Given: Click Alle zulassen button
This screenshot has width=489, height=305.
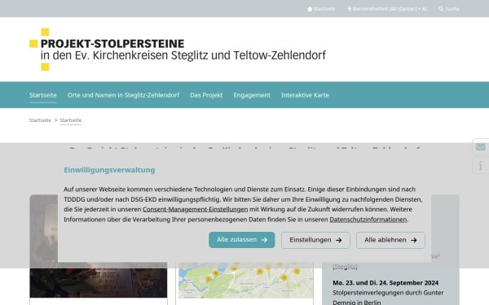Looking at the screenshot, I should click(x=242, y=240).
